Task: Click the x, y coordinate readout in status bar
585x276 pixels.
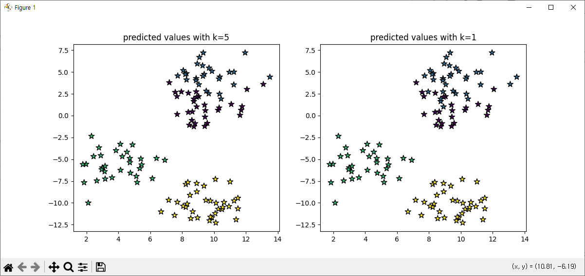Action: [x=544, y=266]
